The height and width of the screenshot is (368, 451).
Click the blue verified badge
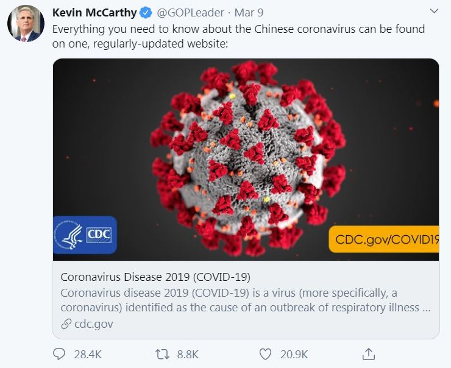146,13
